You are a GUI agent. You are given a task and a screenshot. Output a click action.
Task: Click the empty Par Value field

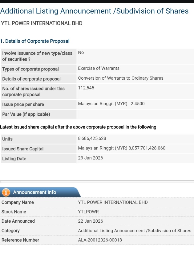click(x=135, y=114)
